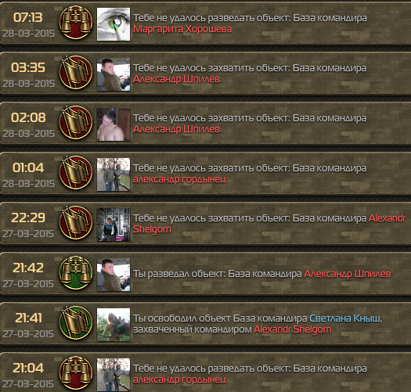Click the red flags icon at 02:08
The width and height of the screenshot is (411, 392).
pos(76,122)
